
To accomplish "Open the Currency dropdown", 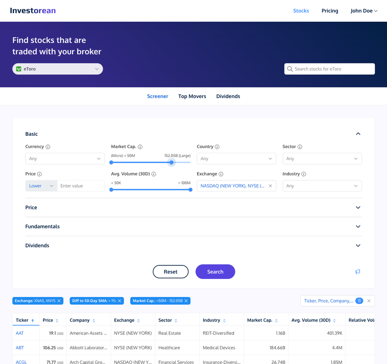I will tap(65, 159).
